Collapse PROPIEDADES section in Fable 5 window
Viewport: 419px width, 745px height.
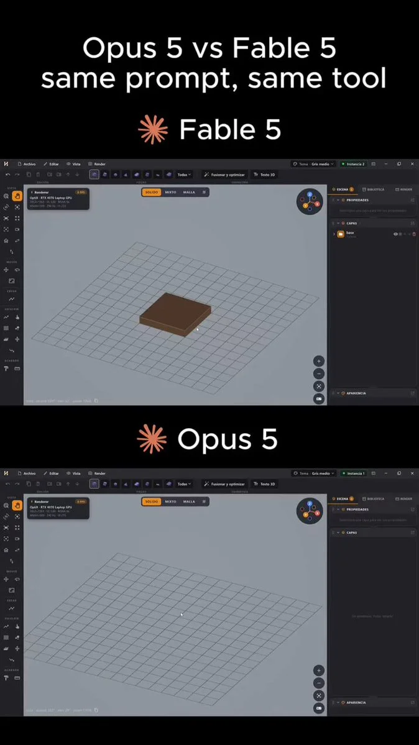338,200
